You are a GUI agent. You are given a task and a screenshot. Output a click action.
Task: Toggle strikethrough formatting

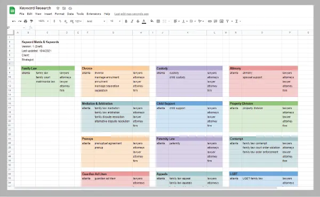point(138,21)
